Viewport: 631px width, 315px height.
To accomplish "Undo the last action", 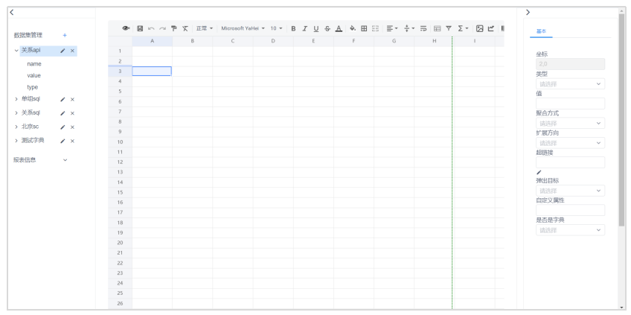I will [151, 28].
